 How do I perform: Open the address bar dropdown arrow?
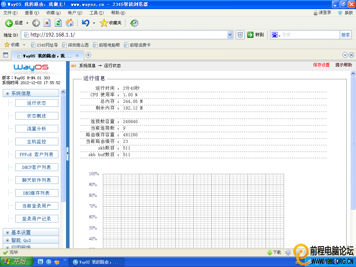point(230,35)
